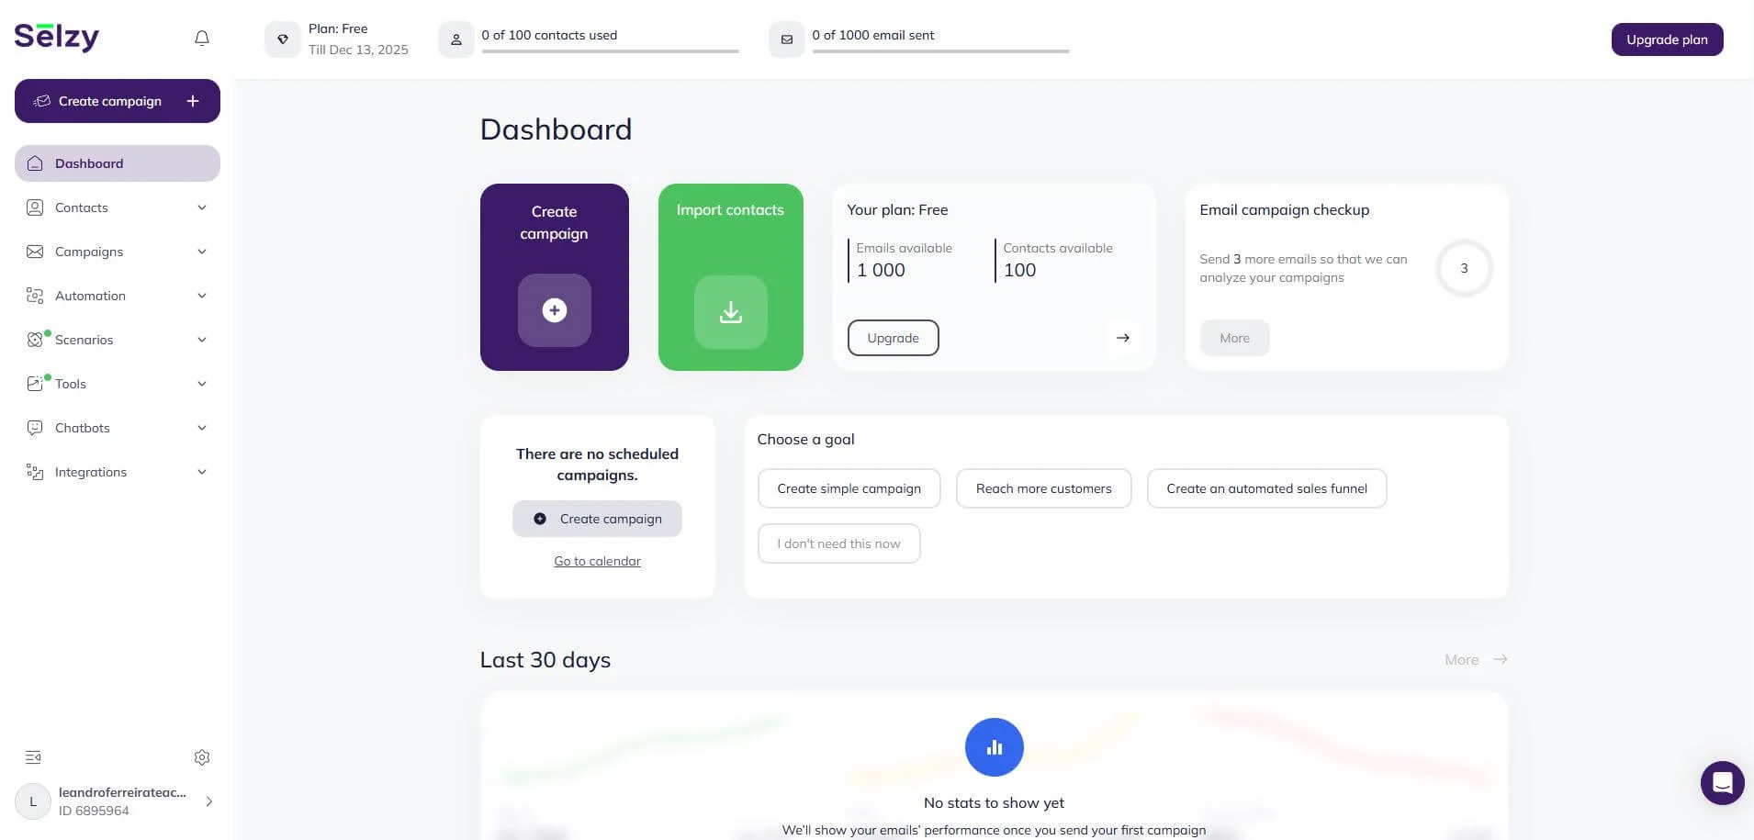Click the Scenarios sidebar icon
Image resolution: width=1754 pixels, height=840 pixels.
coord(35,340)
